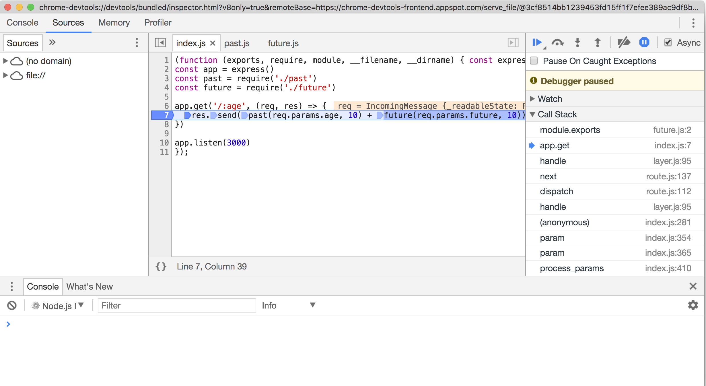Click line number 10 in gutter
706x386 pixels.
(164, 143)
